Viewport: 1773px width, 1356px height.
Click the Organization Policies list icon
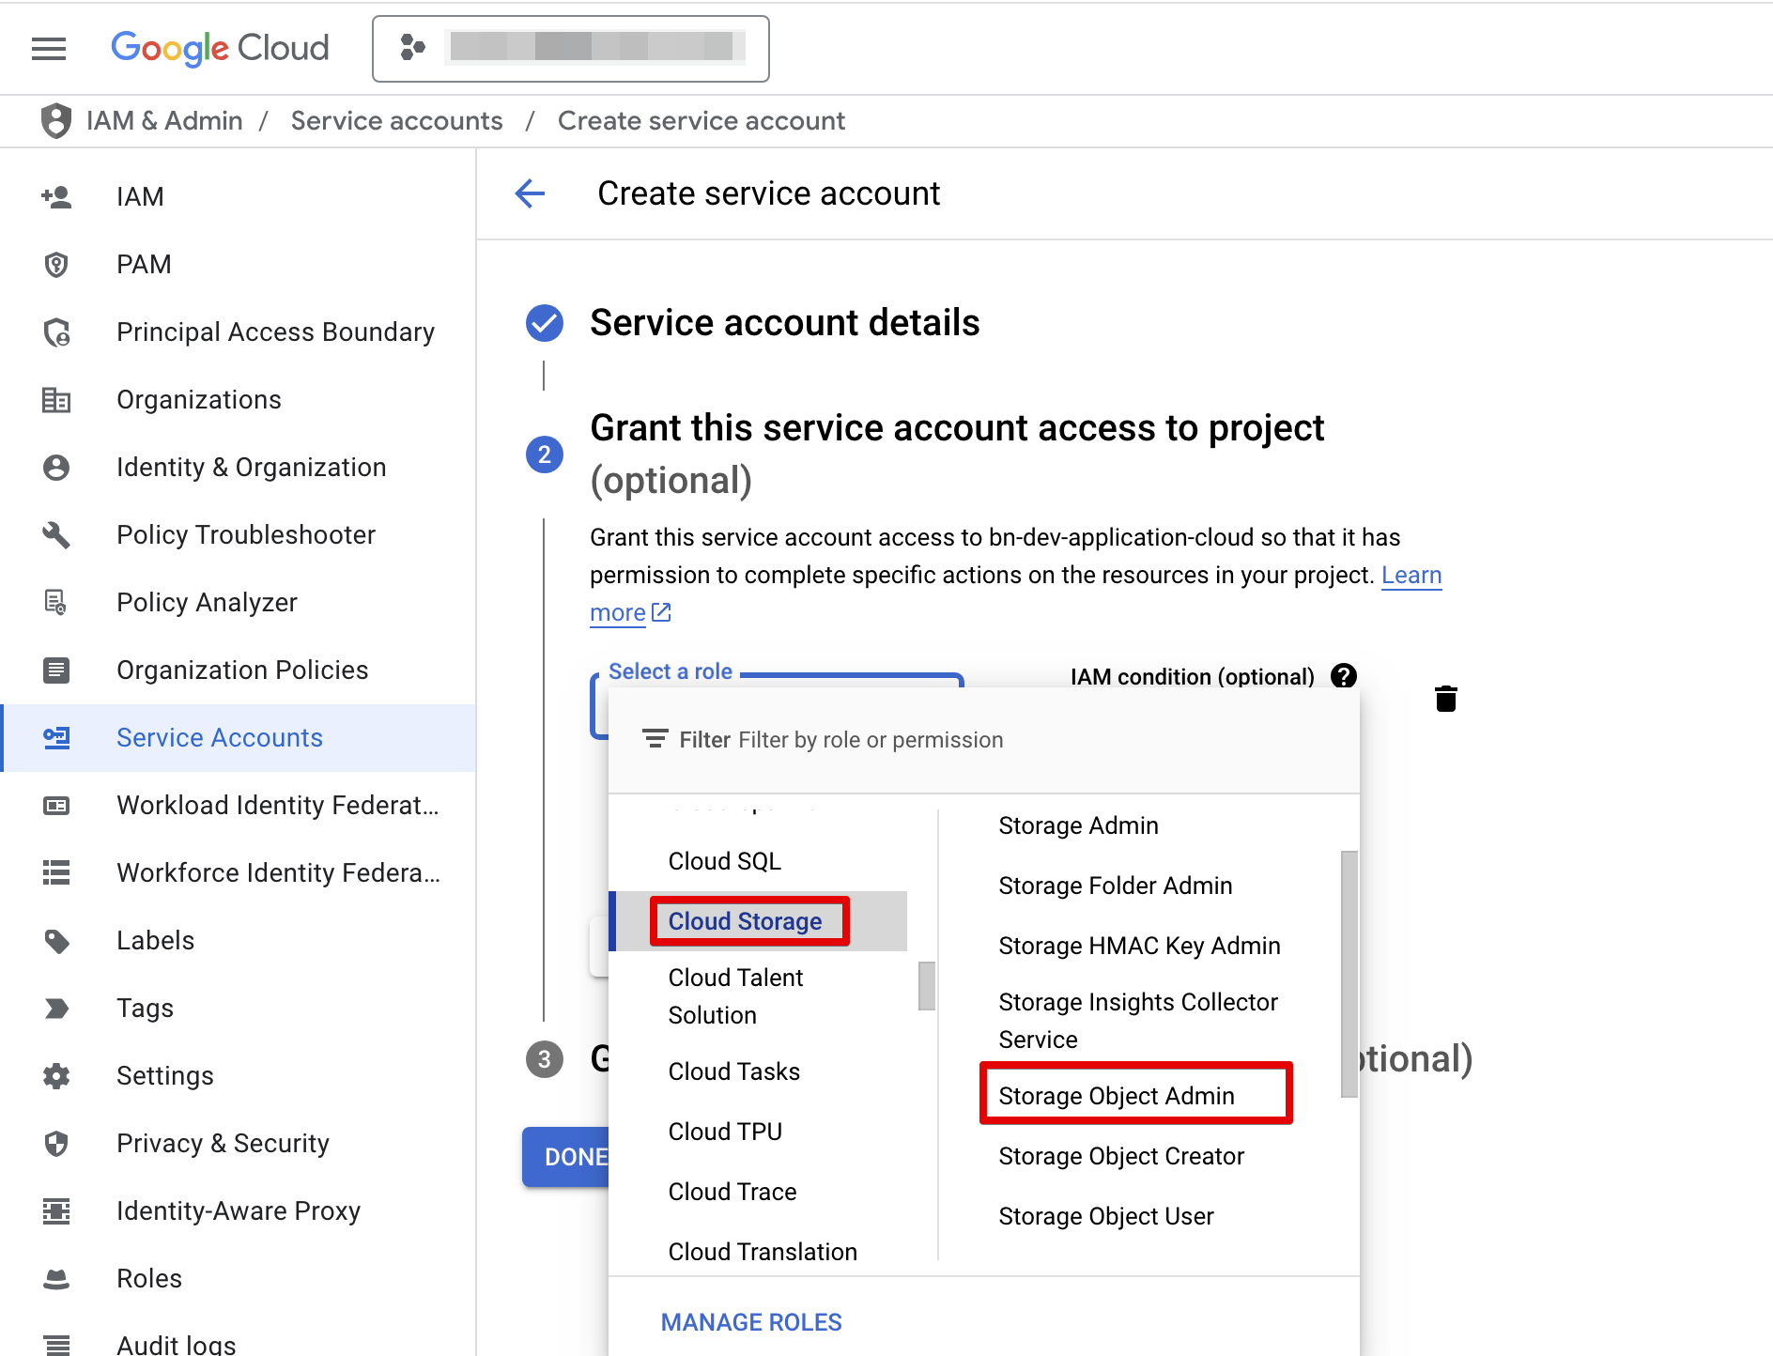pyautogui.click(x=56, y=670)
